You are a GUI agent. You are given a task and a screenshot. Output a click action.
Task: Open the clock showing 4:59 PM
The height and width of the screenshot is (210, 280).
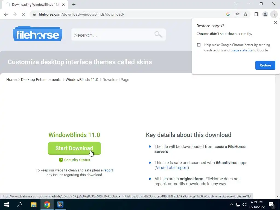[256, 205]
